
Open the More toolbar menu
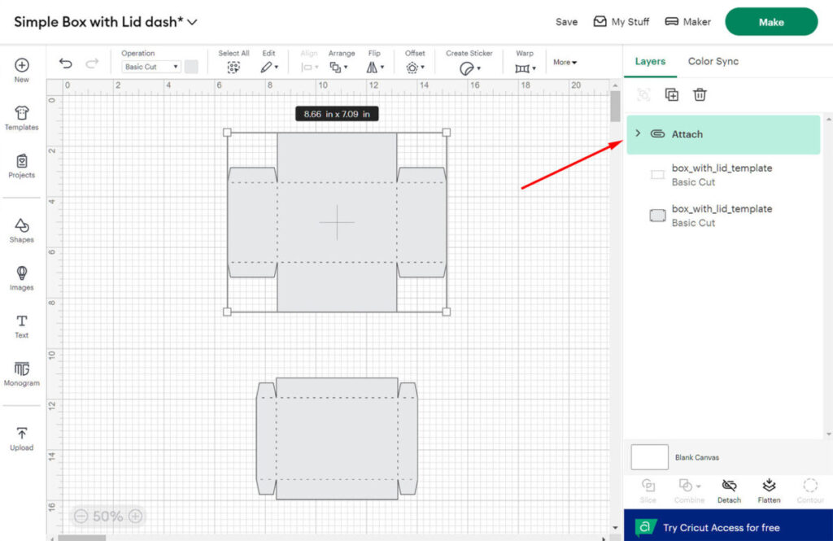coord(565,63)
